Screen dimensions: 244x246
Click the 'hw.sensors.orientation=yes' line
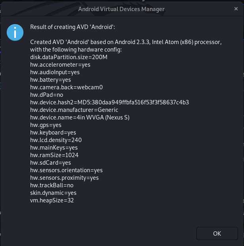pos(66,170)
